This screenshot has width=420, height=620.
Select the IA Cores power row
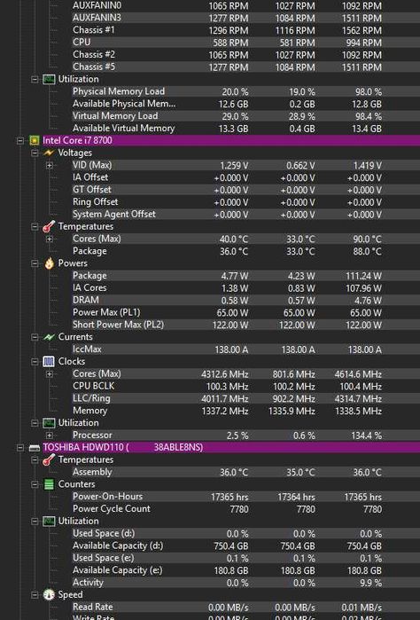245,288
